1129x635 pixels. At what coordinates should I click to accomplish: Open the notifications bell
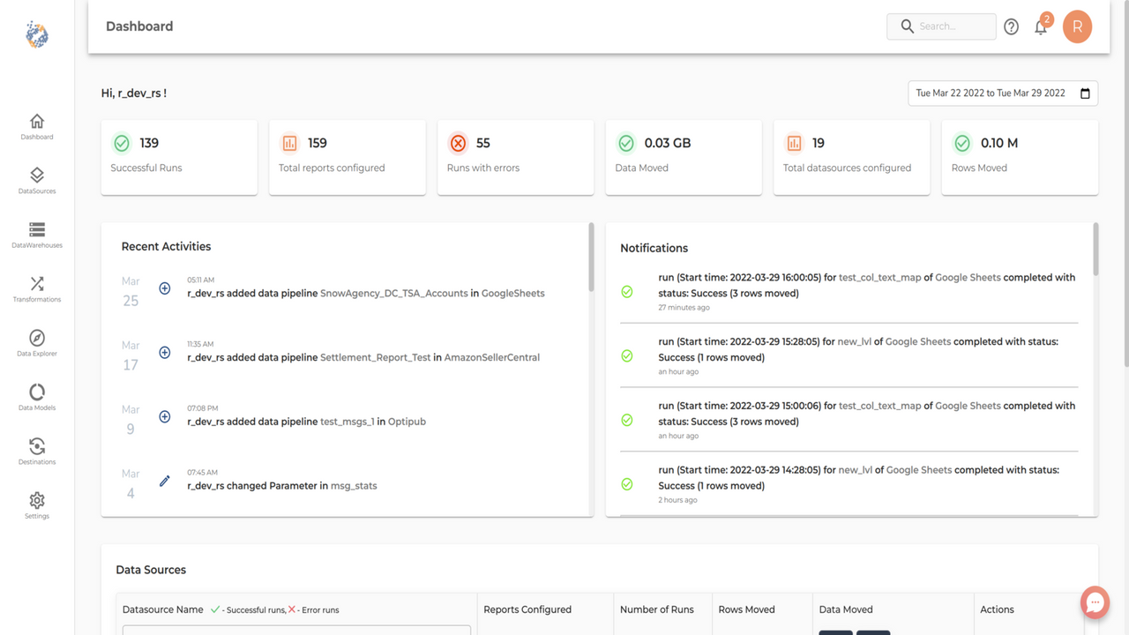pos(1041,27)
